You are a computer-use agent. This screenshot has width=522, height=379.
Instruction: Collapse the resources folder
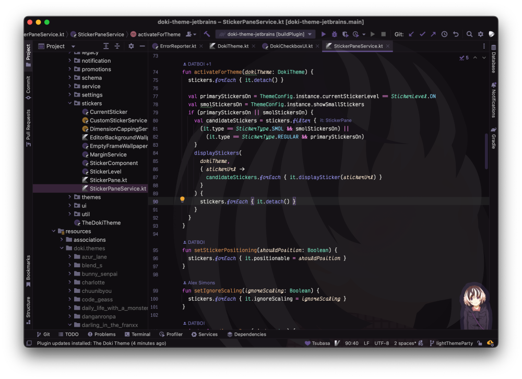pos(53,231)
